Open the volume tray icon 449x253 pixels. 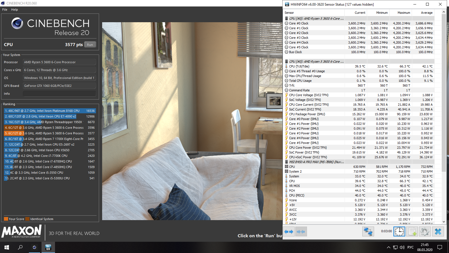click(402, 247)
